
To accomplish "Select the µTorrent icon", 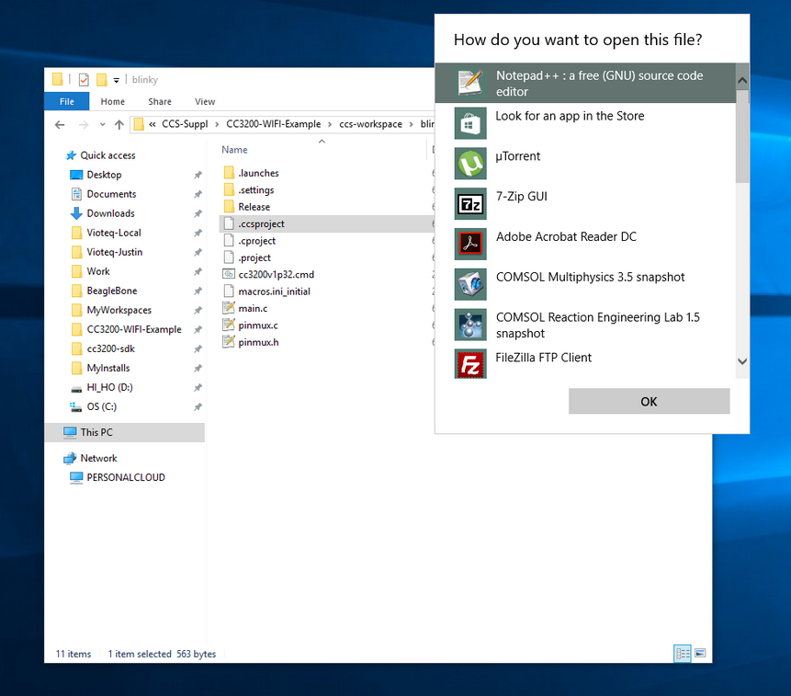I will click(x=470, y=164).
